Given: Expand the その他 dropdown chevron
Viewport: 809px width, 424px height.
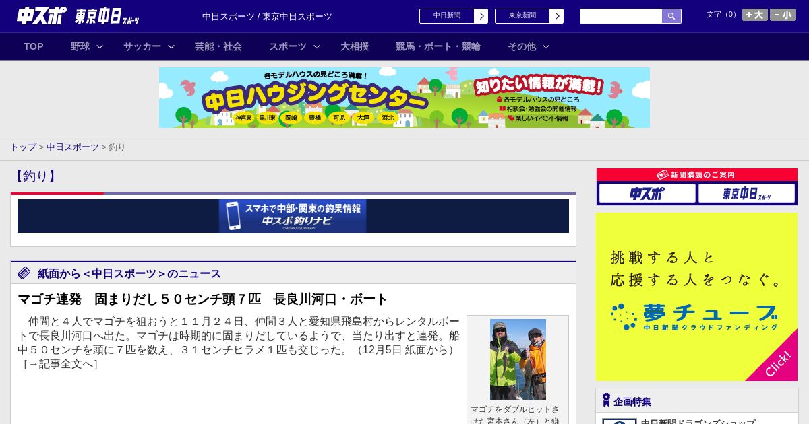Looking at the screenshot, I should 546,46.
